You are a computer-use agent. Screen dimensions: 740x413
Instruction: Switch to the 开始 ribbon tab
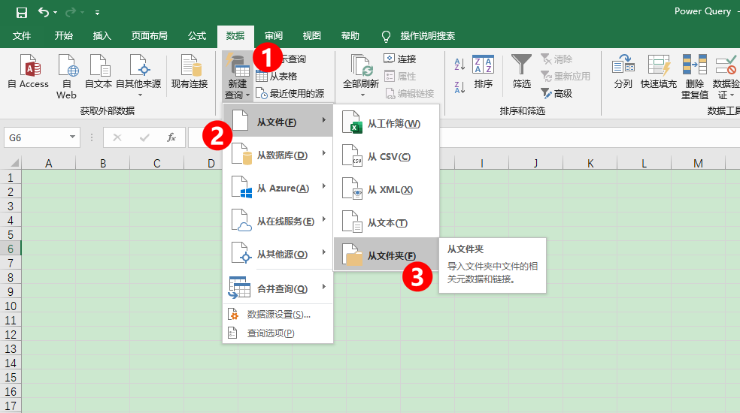63,36
